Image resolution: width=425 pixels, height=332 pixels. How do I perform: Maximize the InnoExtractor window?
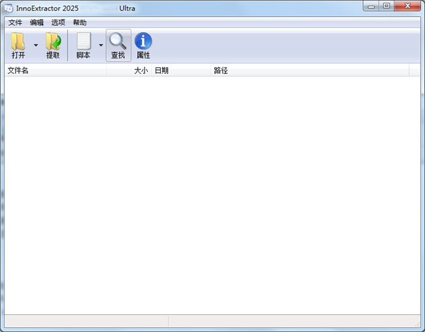click(x=386, y=7)
